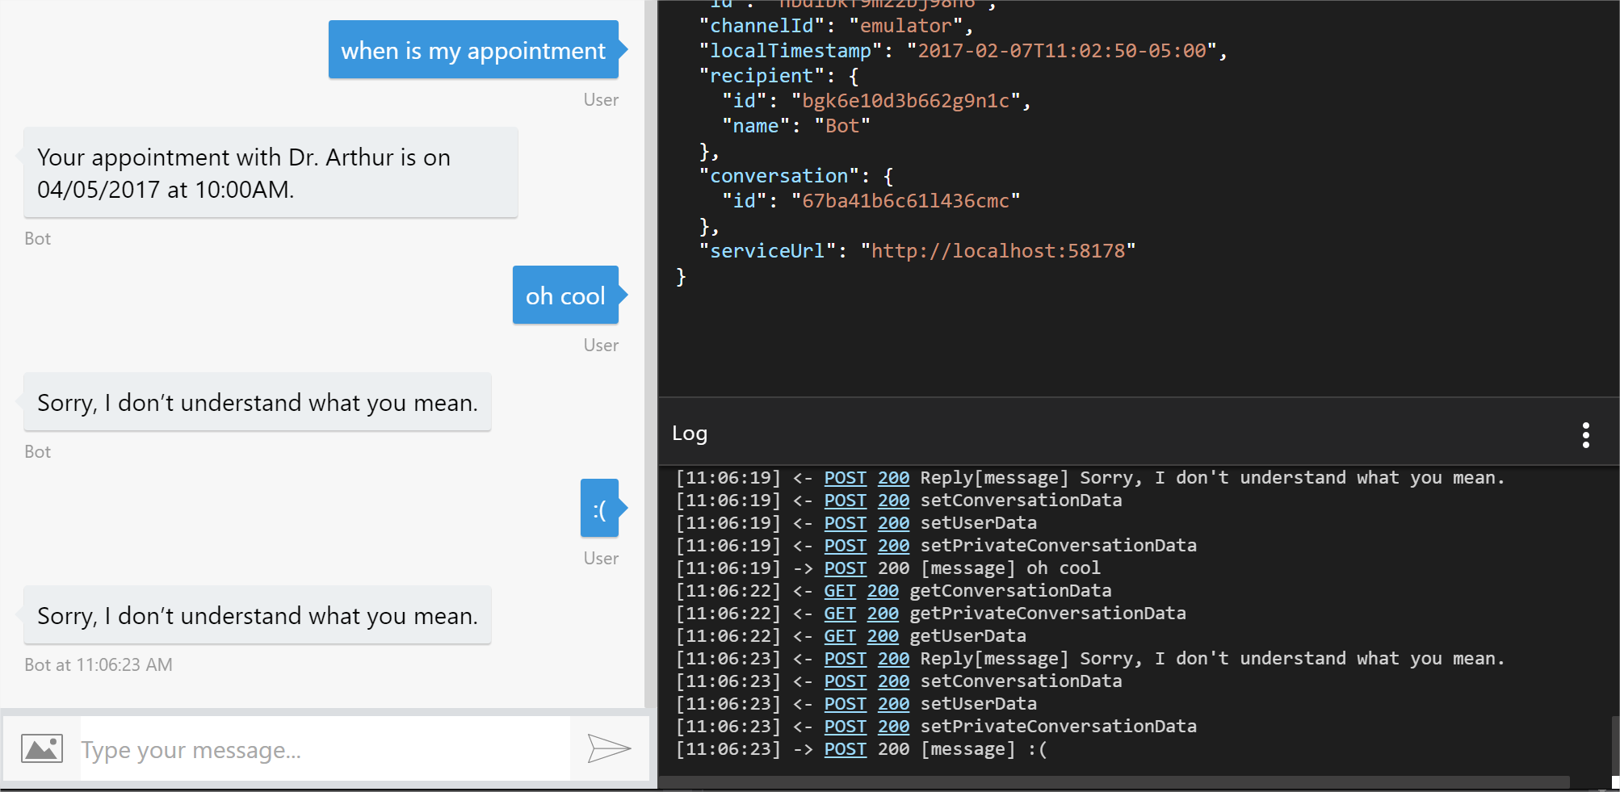Open 200 link for getPrivateConversationData log
This screenshot has height=792, width=1620.
pyautogui.click(x=883, y=614)
